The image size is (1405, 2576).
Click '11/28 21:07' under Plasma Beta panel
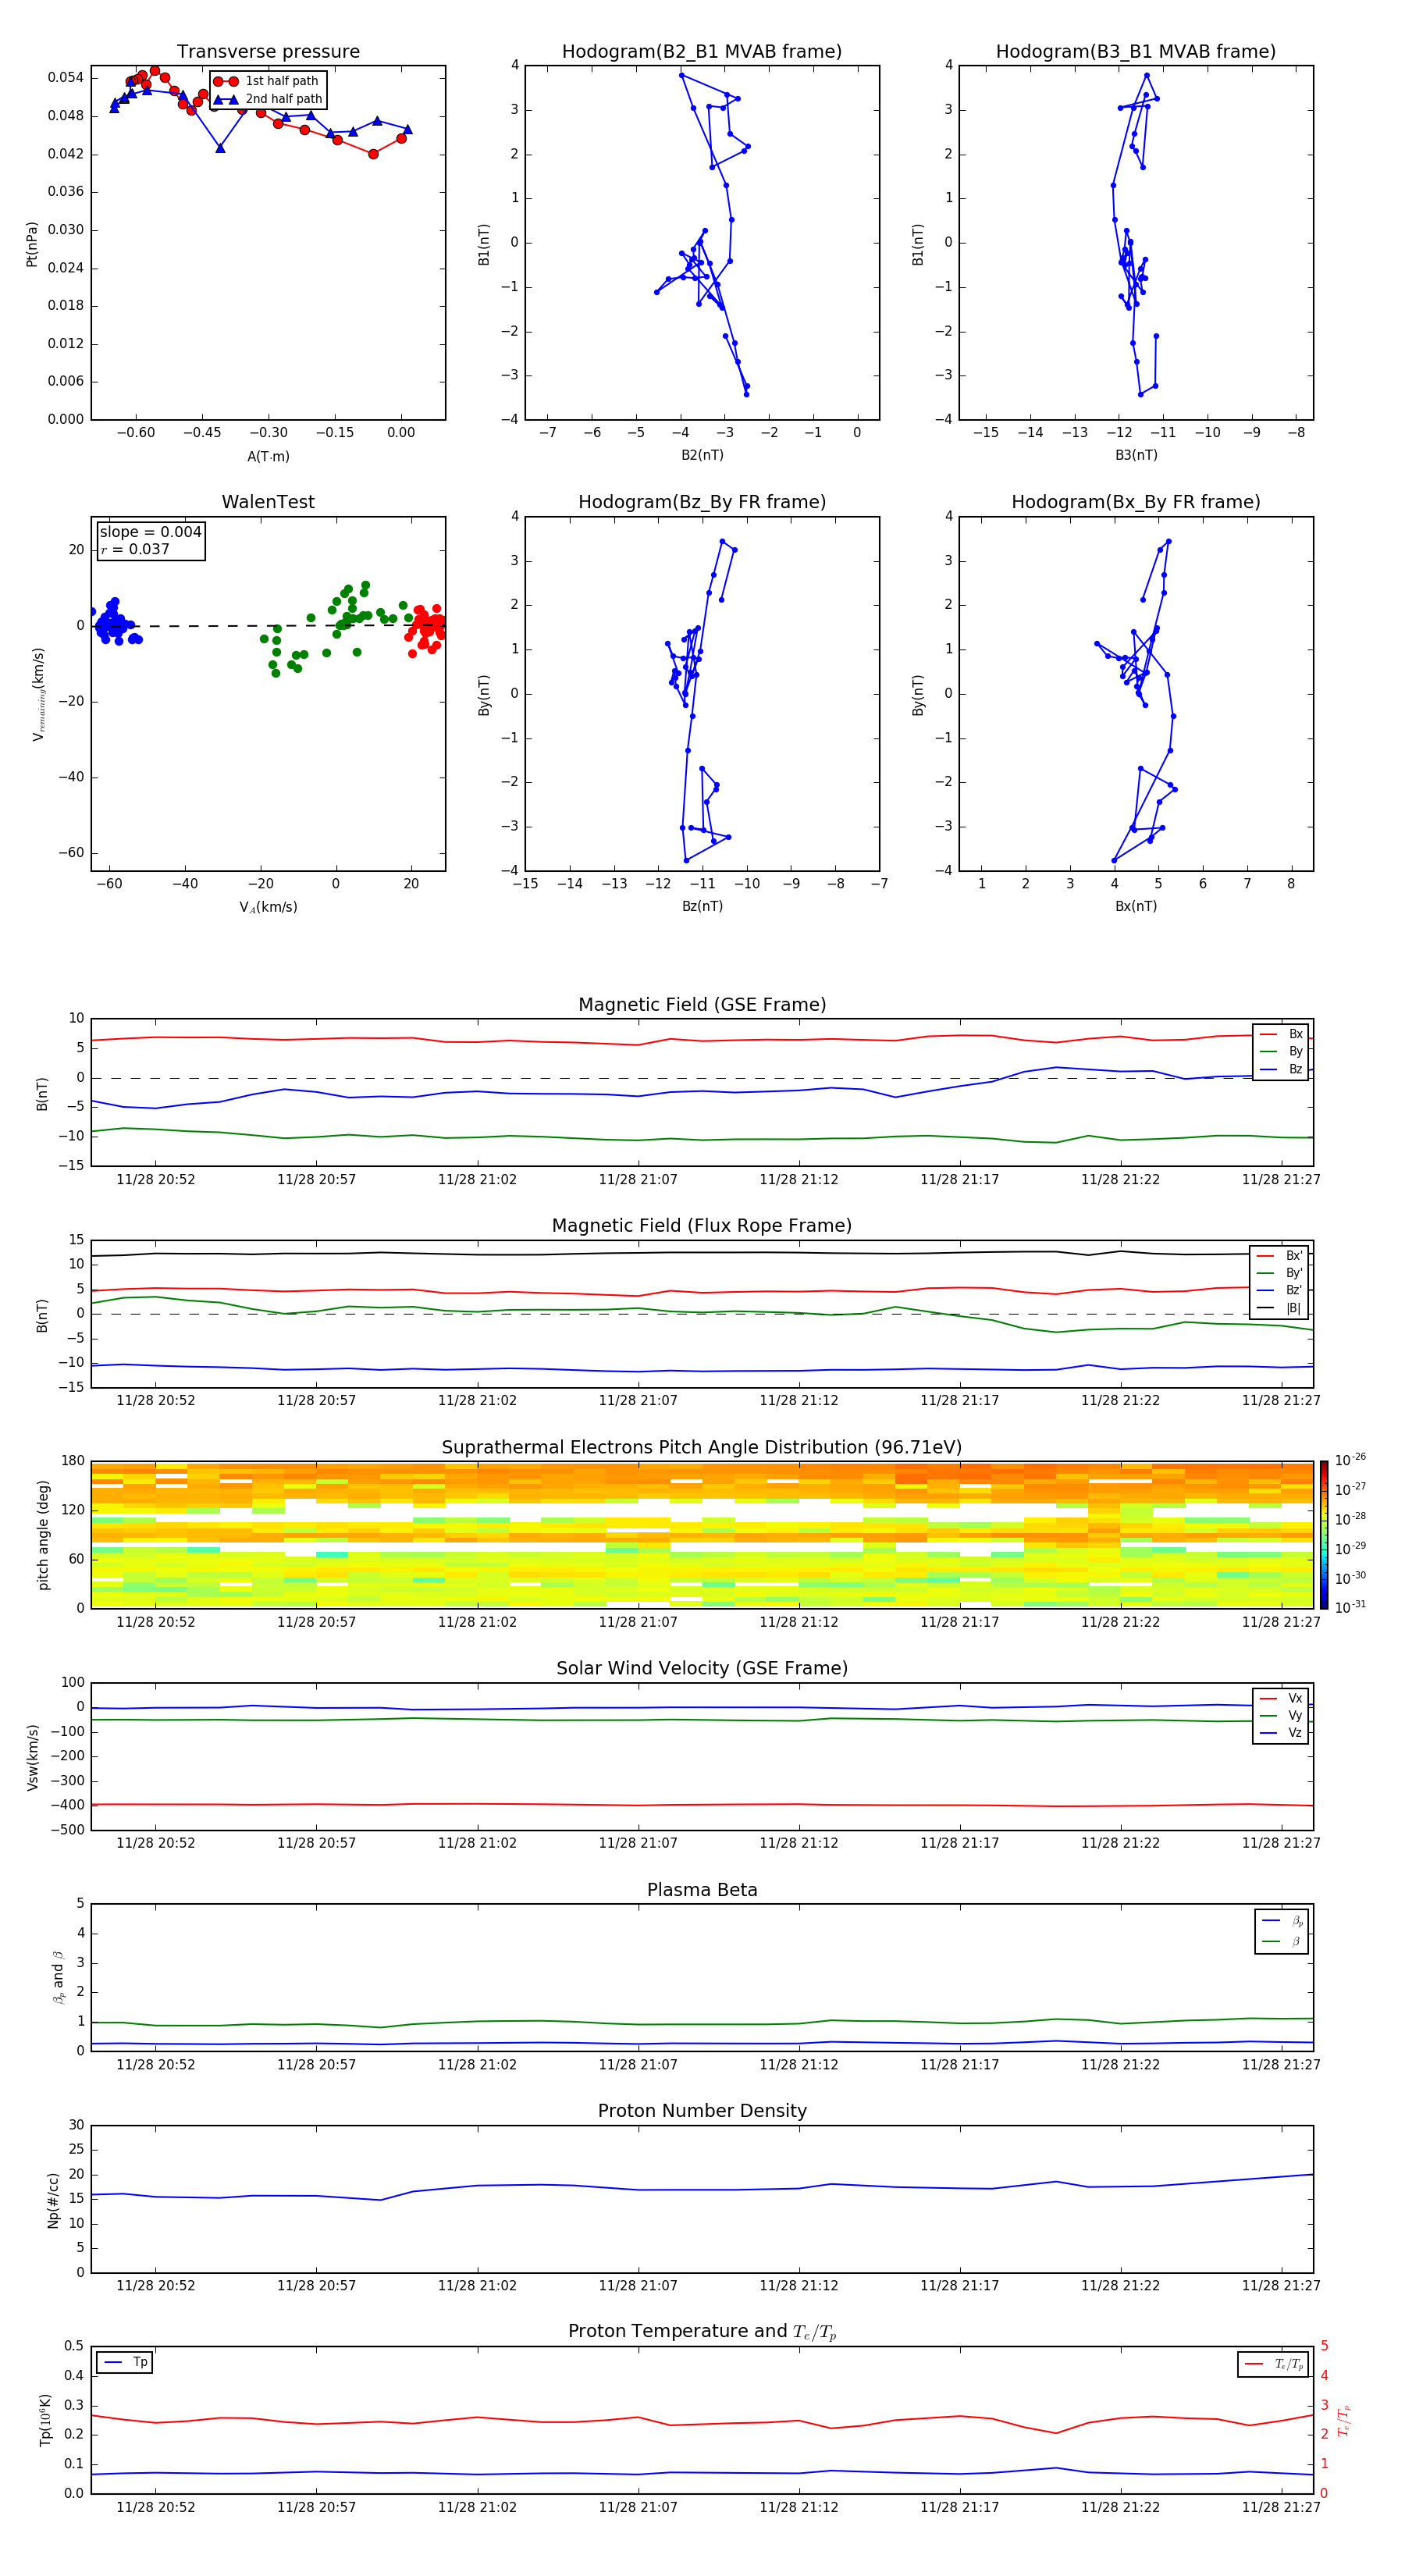click(638, 2065)
